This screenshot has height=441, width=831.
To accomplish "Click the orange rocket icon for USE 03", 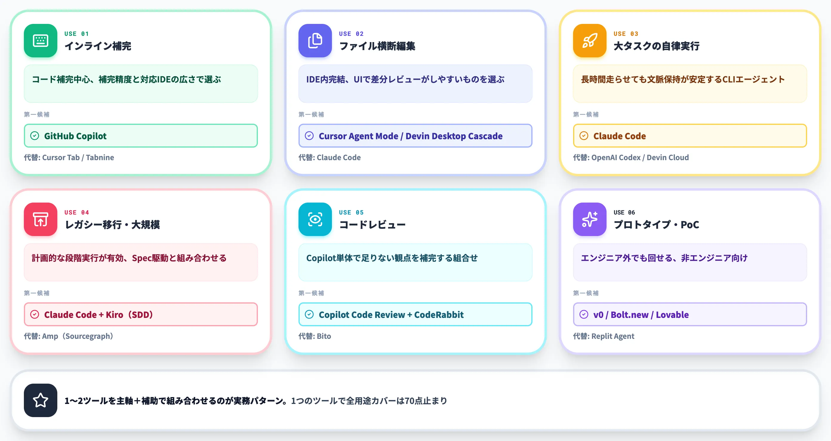I will point(590,41).
